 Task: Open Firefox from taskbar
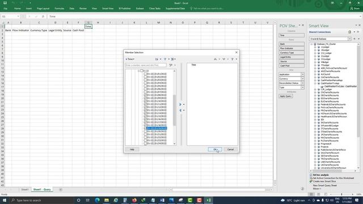click(x=134, y=200)
